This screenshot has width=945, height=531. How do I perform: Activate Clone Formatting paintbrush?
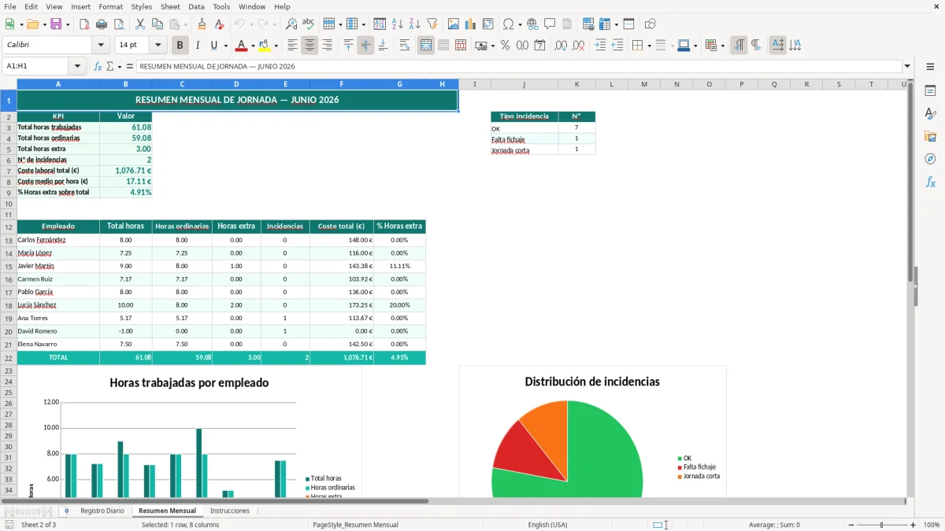202,24
